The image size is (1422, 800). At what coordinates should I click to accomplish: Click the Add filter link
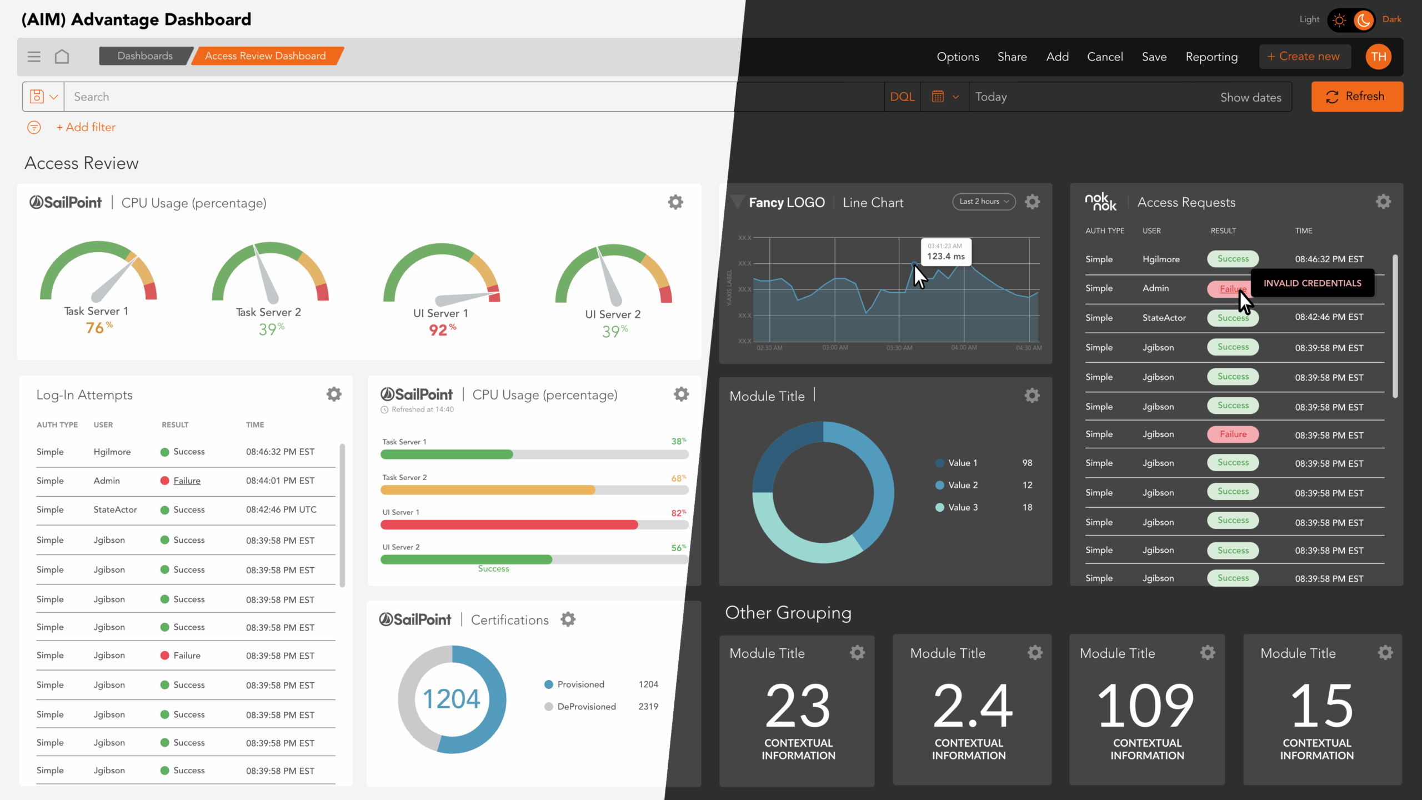pyautogui.click(x=86, y=127)
